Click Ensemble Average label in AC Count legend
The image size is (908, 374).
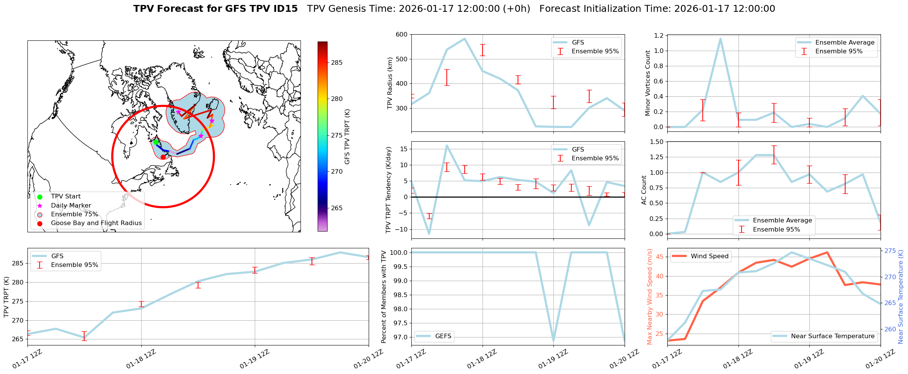[x=782, y=221]
